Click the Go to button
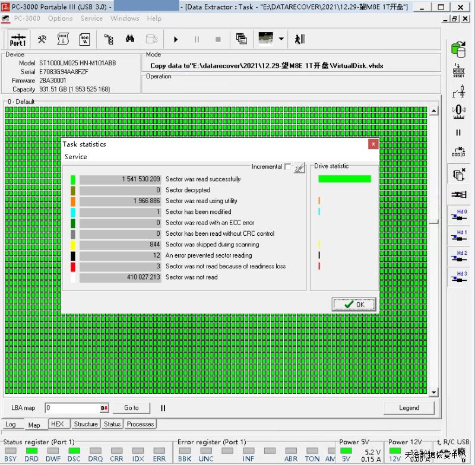 click(131, 408)
